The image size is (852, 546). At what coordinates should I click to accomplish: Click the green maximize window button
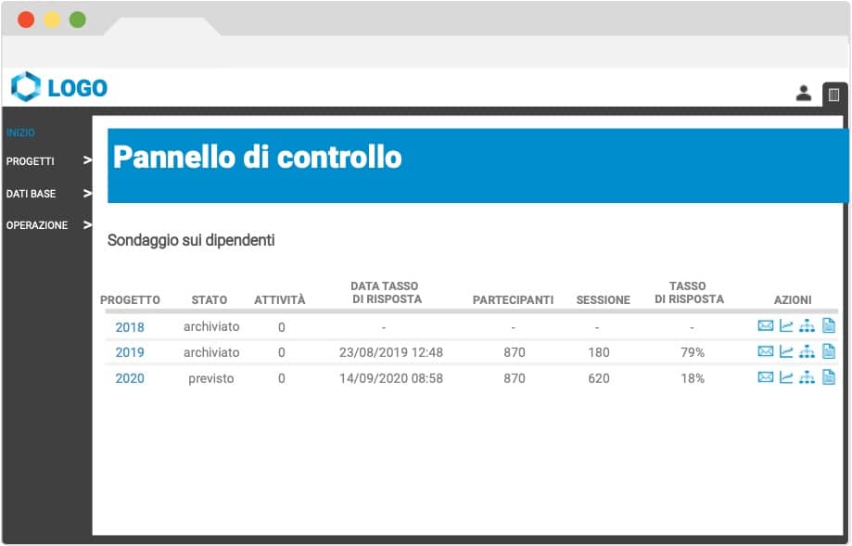tap(78, 19)
